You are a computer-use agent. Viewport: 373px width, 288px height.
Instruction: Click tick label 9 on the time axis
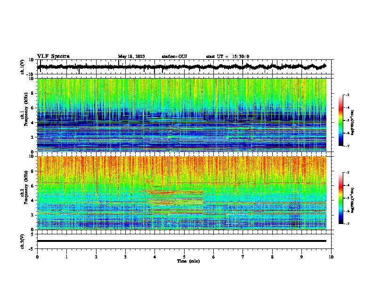coord(301,257)
